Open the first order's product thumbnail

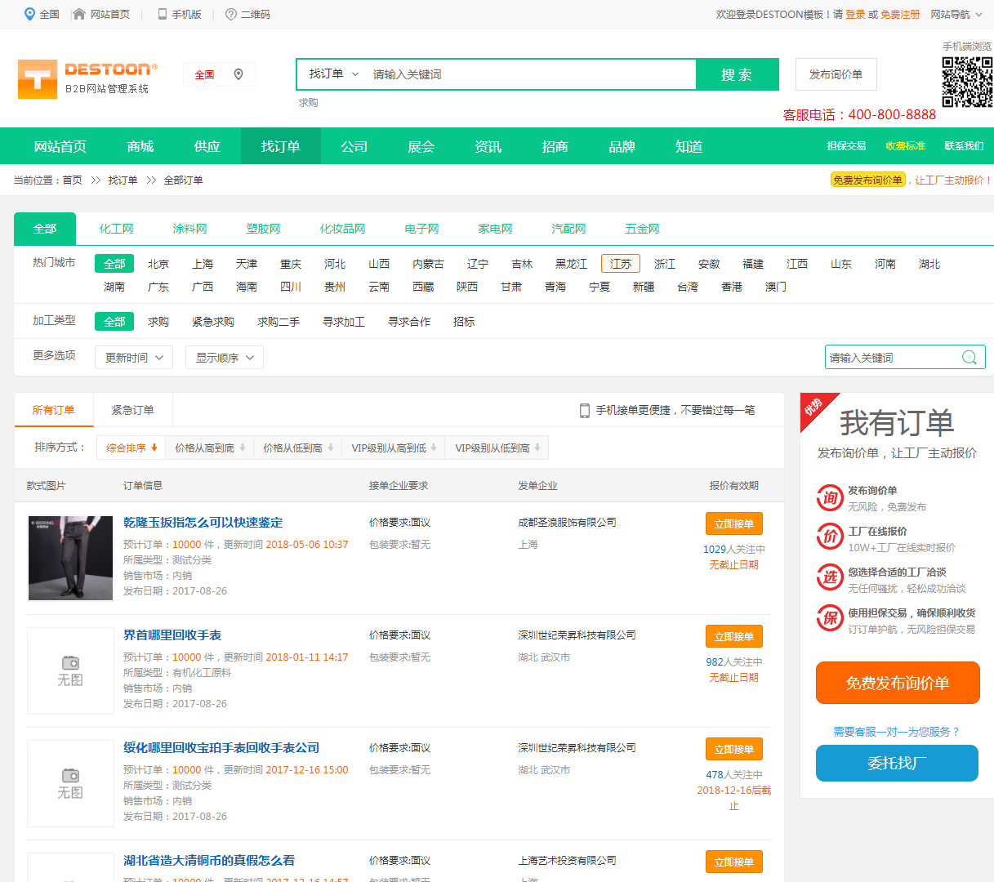(x=70, y=558)
